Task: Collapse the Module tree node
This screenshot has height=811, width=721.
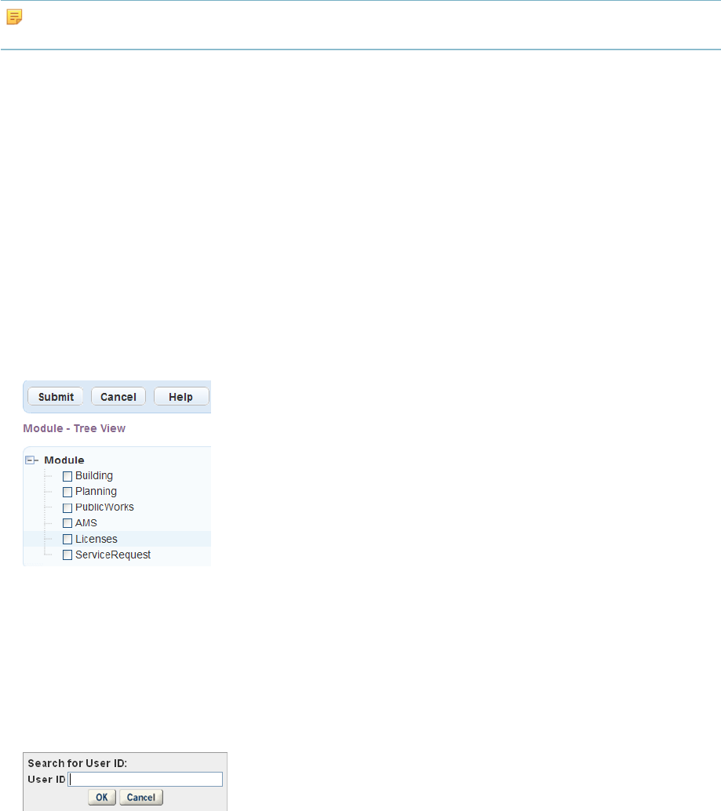Action: [30, 460]
